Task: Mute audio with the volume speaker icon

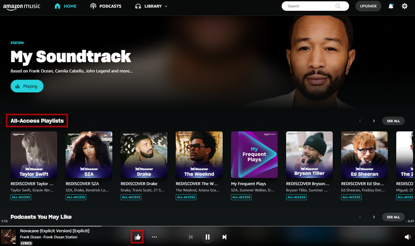Action: [408, 237]
